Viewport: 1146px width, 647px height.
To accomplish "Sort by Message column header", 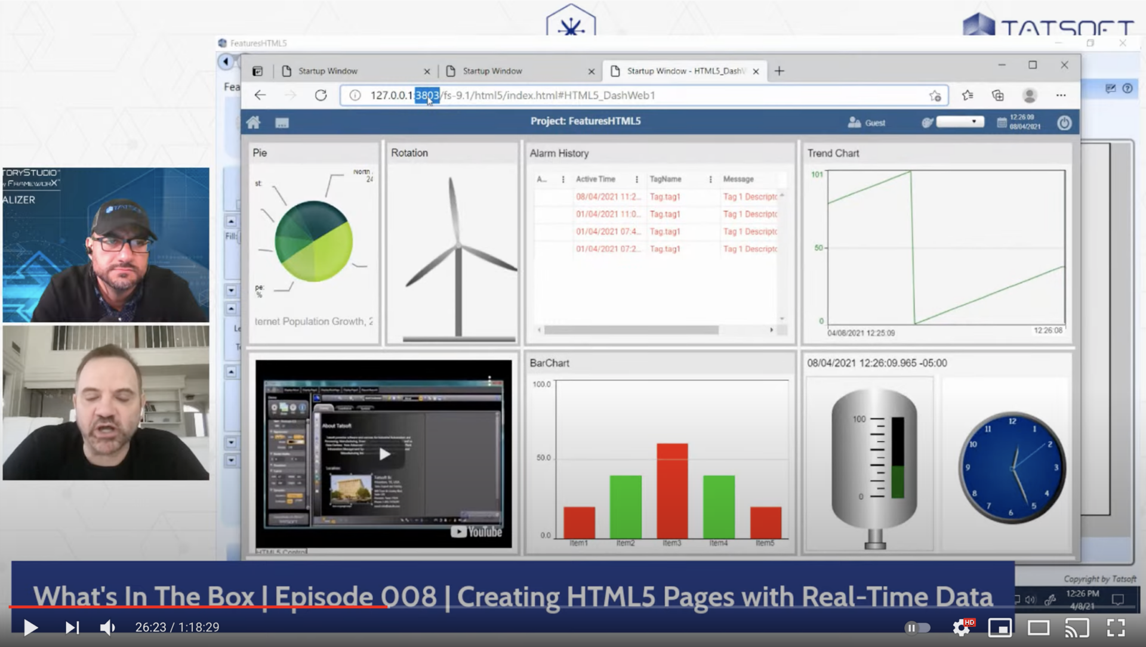I will tap(738, 179).
